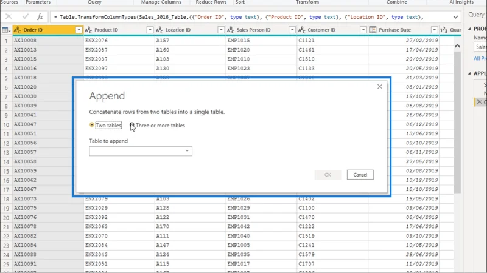Viewport: 487px width, 273px height.
Task: Open Order ID column filter dropdown
Action: pyautogui.click(x=79, y=30)
